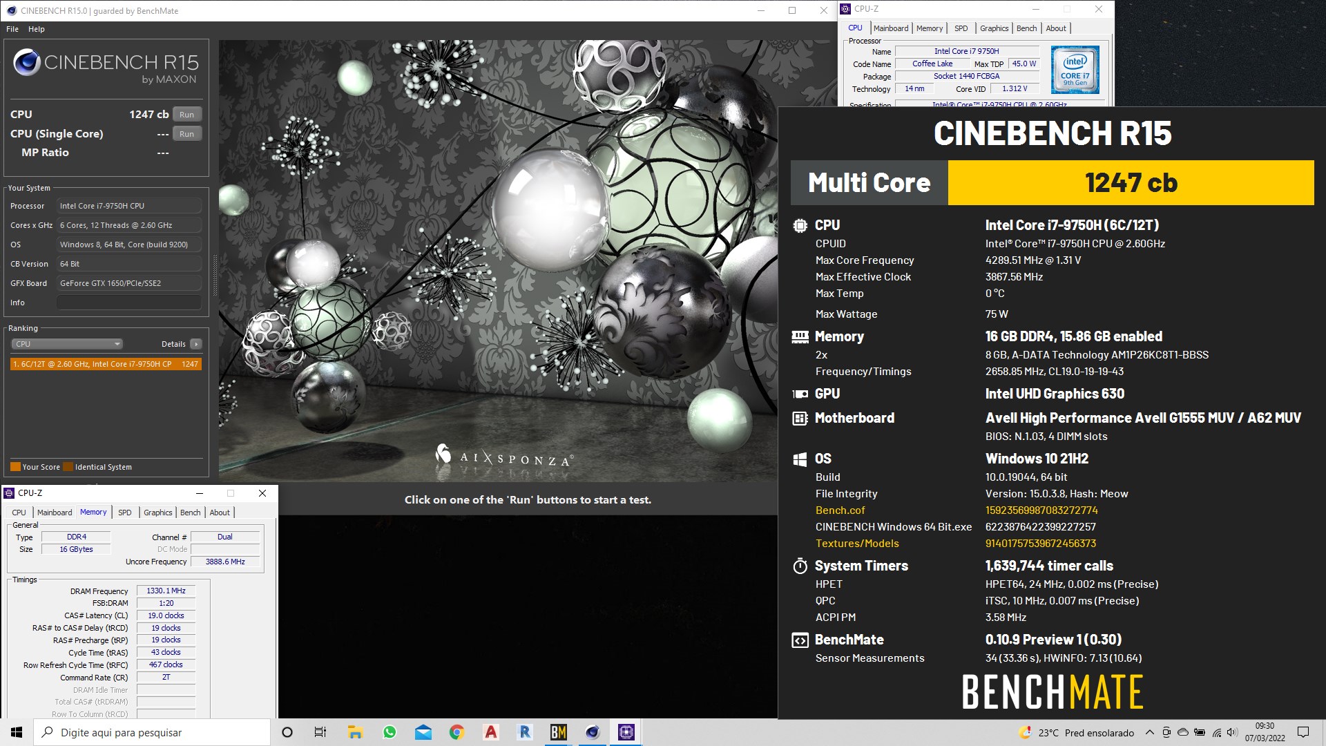1326x746 pixels.
Task: Show hidden system tray icons
Action: pyautogui.click(x=1149, y=732)
